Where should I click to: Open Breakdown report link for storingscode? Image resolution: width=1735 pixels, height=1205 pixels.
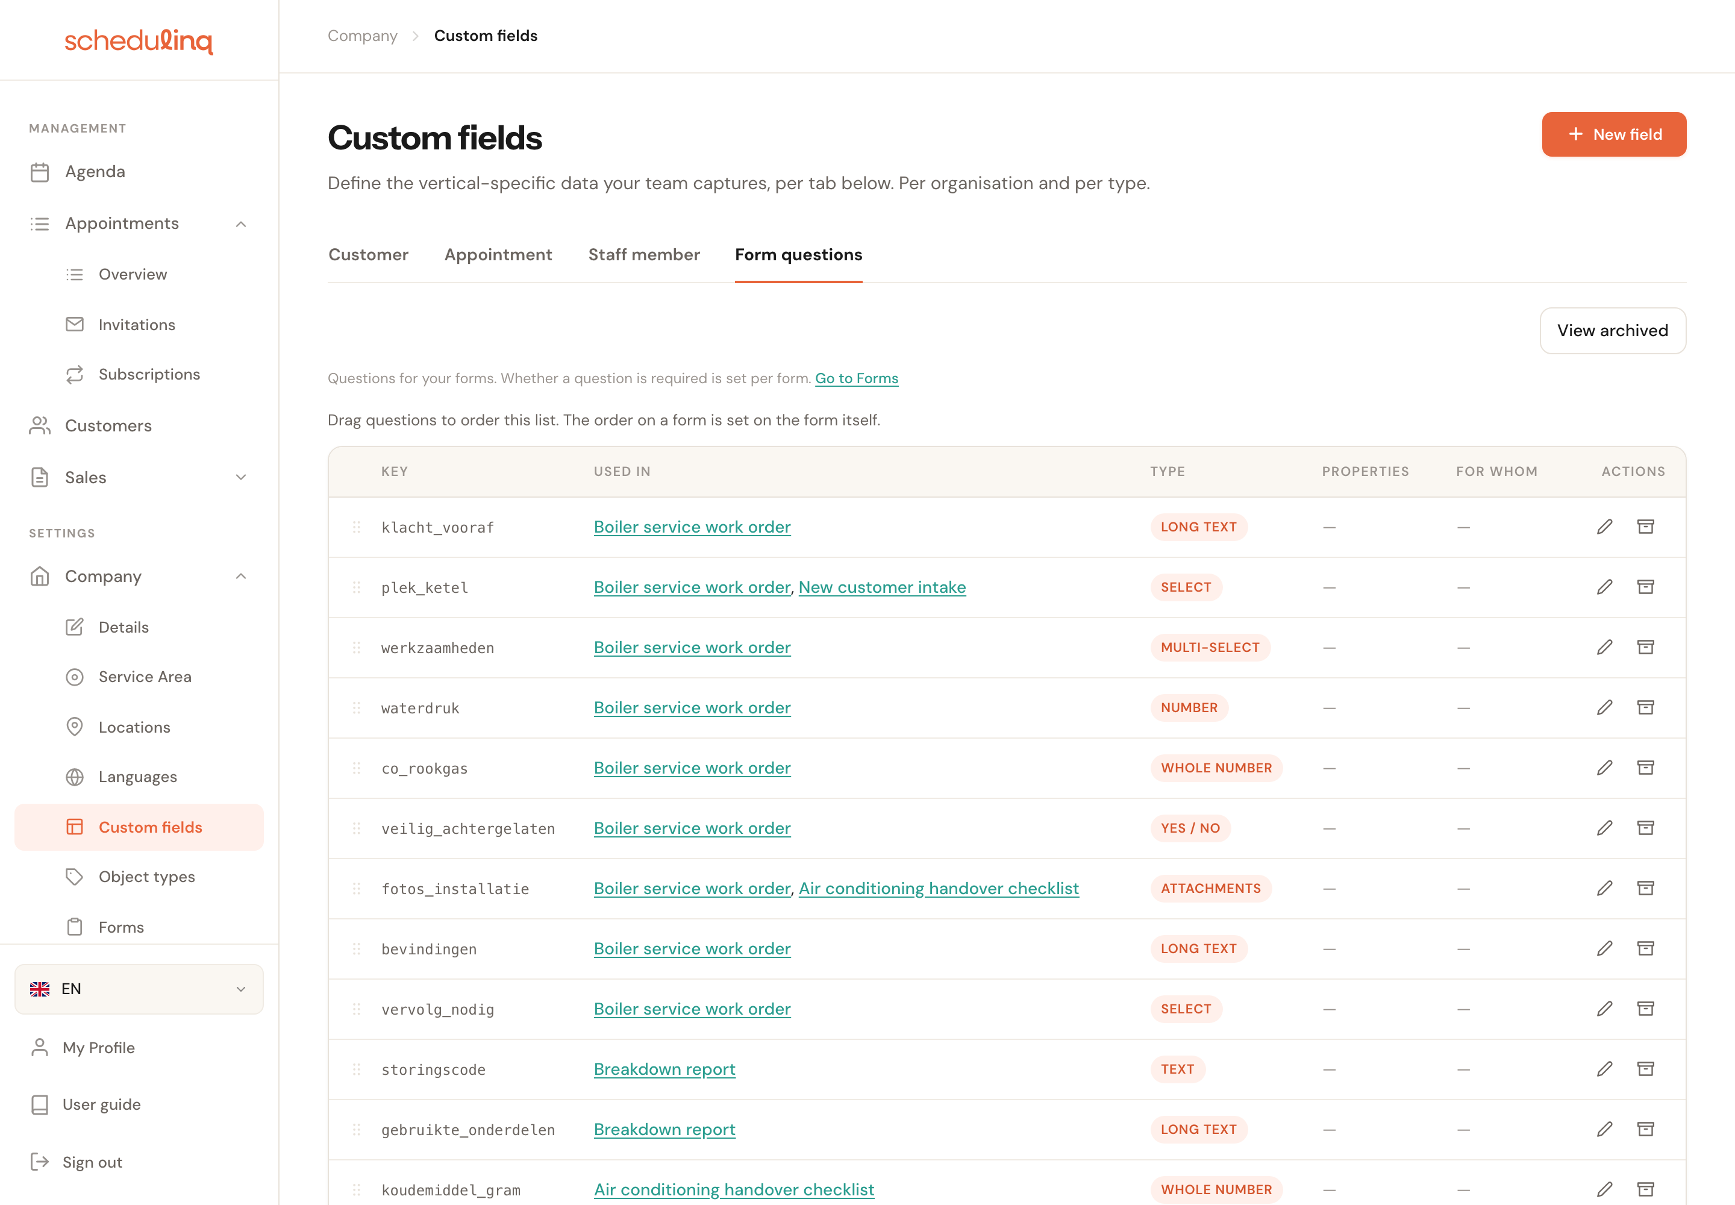click(664, 1069)
